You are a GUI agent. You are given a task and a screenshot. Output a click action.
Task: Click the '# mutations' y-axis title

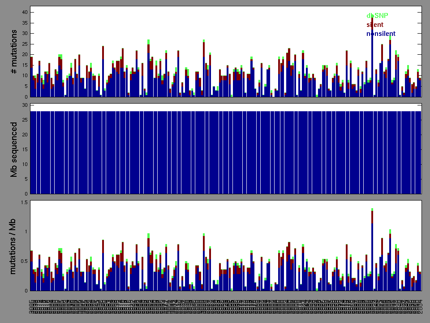click(x=14, y=52)
